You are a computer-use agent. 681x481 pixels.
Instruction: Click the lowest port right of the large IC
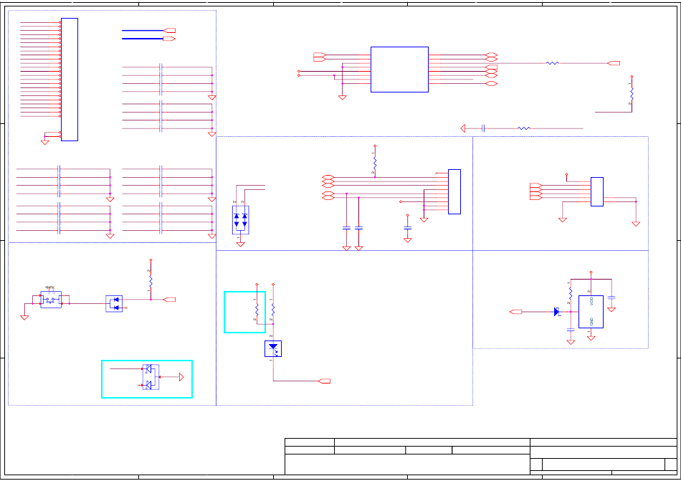[x=491, y=83]
